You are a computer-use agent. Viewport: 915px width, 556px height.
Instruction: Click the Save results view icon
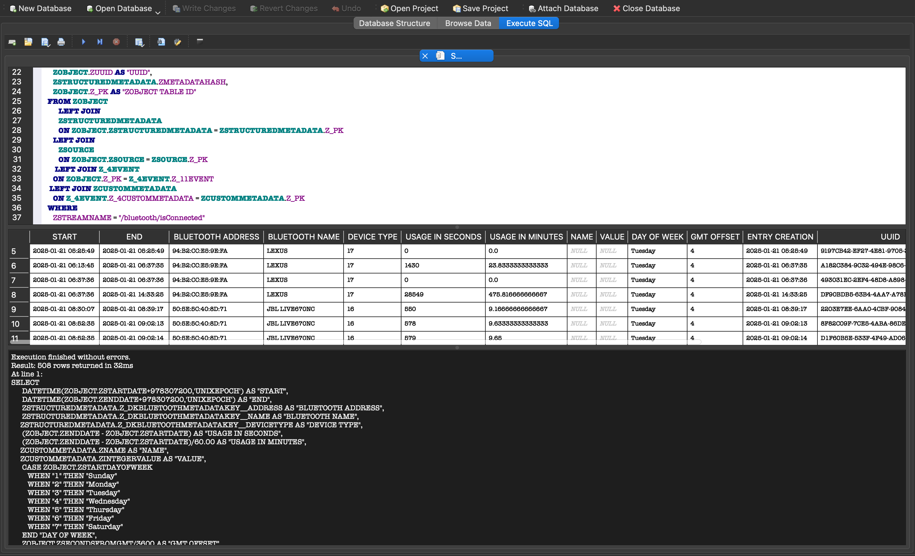[x=138, y=42]
